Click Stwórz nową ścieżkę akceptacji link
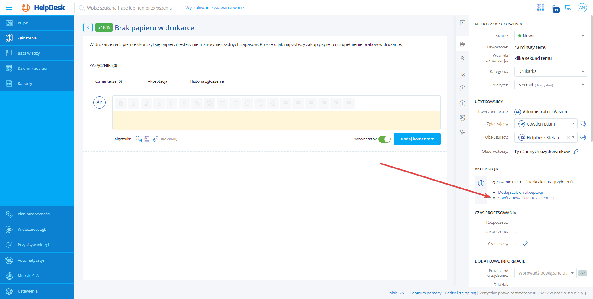Screen dimensions: 593x299 point(526,198)
